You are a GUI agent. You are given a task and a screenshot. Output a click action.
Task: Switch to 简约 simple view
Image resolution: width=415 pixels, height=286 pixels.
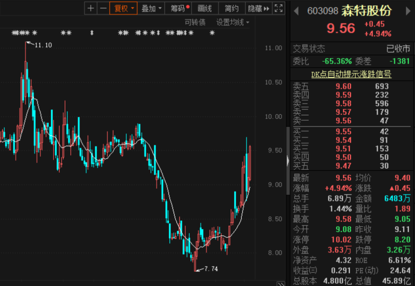[x=231, y=8]
